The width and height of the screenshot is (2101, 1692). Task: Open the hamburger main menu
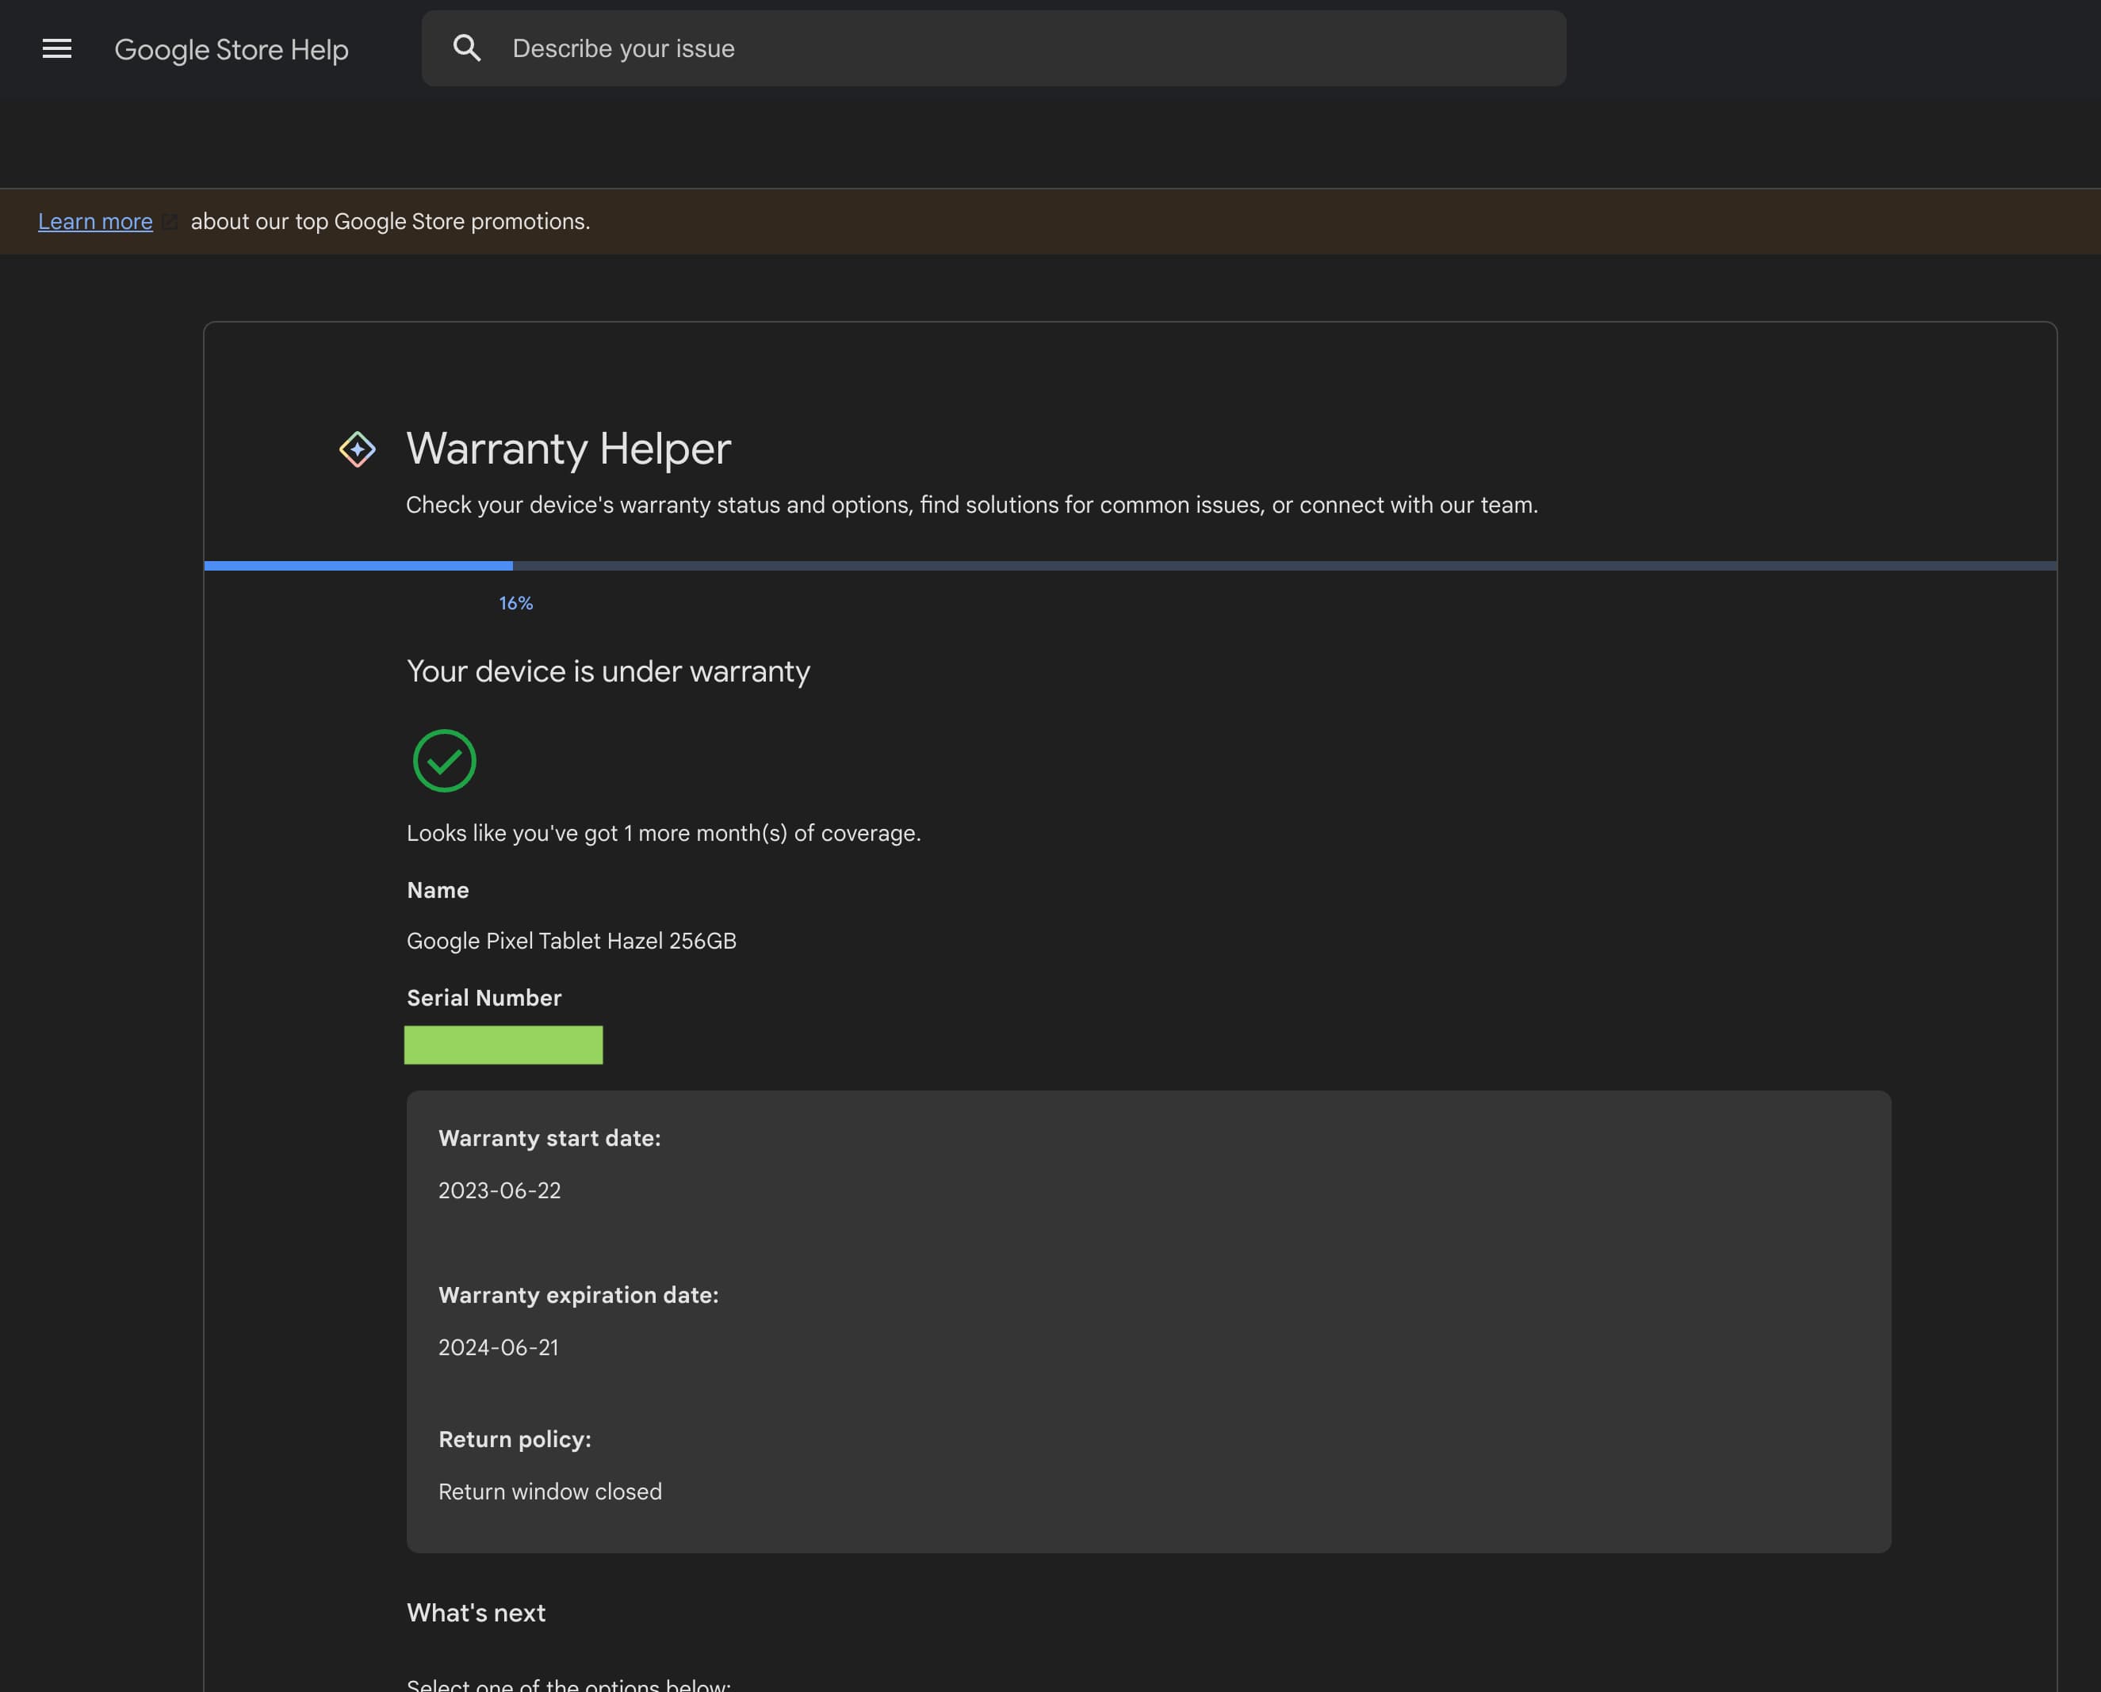point(56,48)
